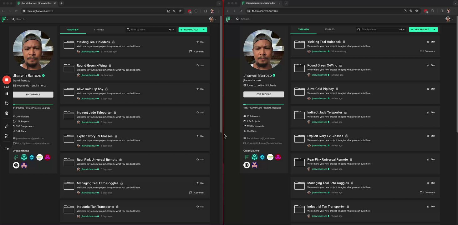Viewport: 458px width, 225px height.
Task: Star the Industrial Tan Transportw project in right window
Action: tap(431, 207)
